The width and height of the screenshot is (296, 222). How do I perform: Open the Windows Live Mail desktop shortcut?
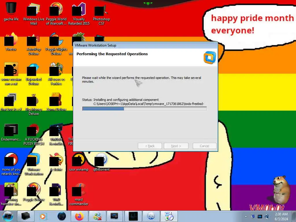tap(34, 14)
